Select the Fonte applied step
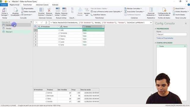The height and width of the screenshot is (107, 190). (x=172, y=46)
